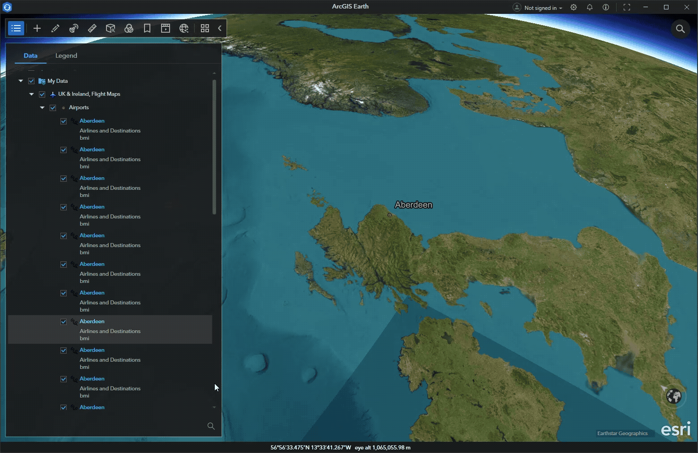Open the globe Share tool
The width and height of the screenshot is (698, 453).
[184, 28]
